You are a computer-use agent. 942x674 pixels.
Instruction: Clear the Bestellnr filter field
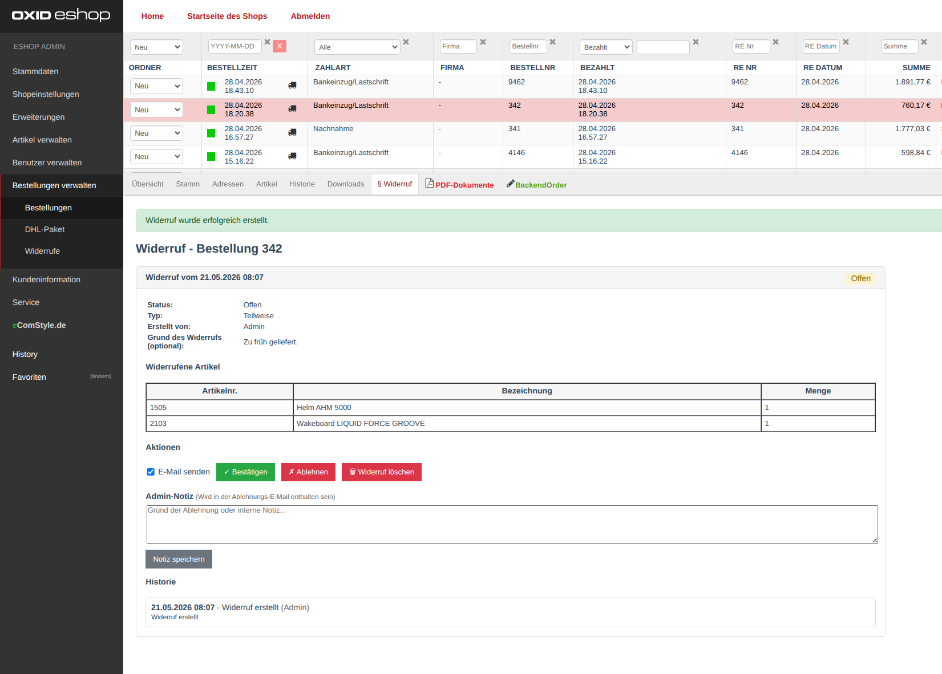(x=552, y=42)
